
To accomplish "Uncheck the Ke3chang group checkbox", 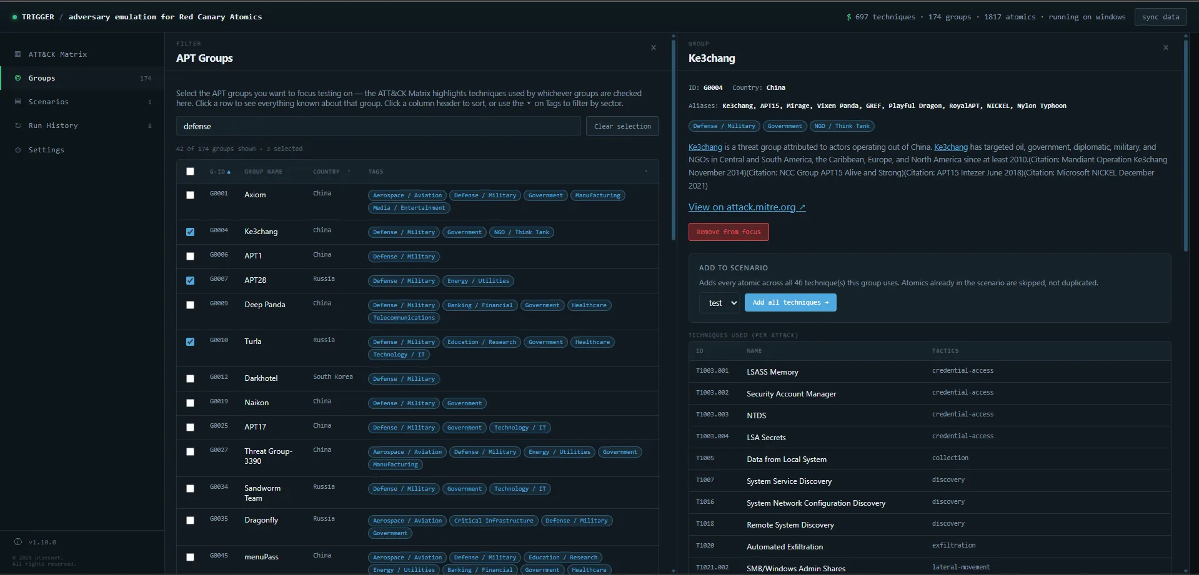I will [x=190, y=232].
